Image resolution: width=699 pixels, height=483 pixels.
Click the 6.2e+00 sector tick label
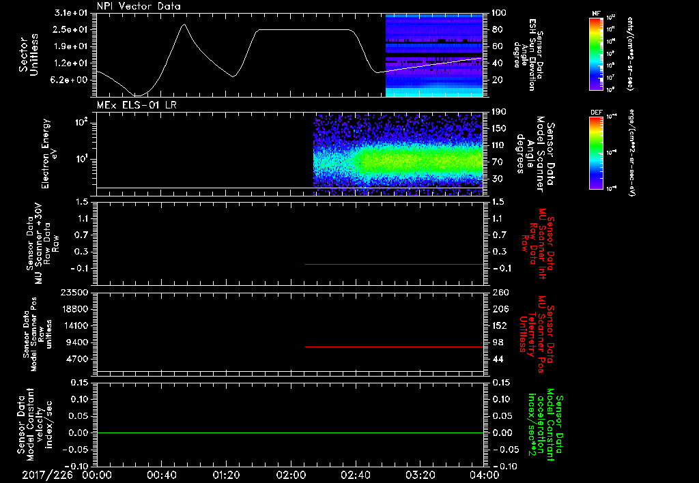tap(70, 80)
